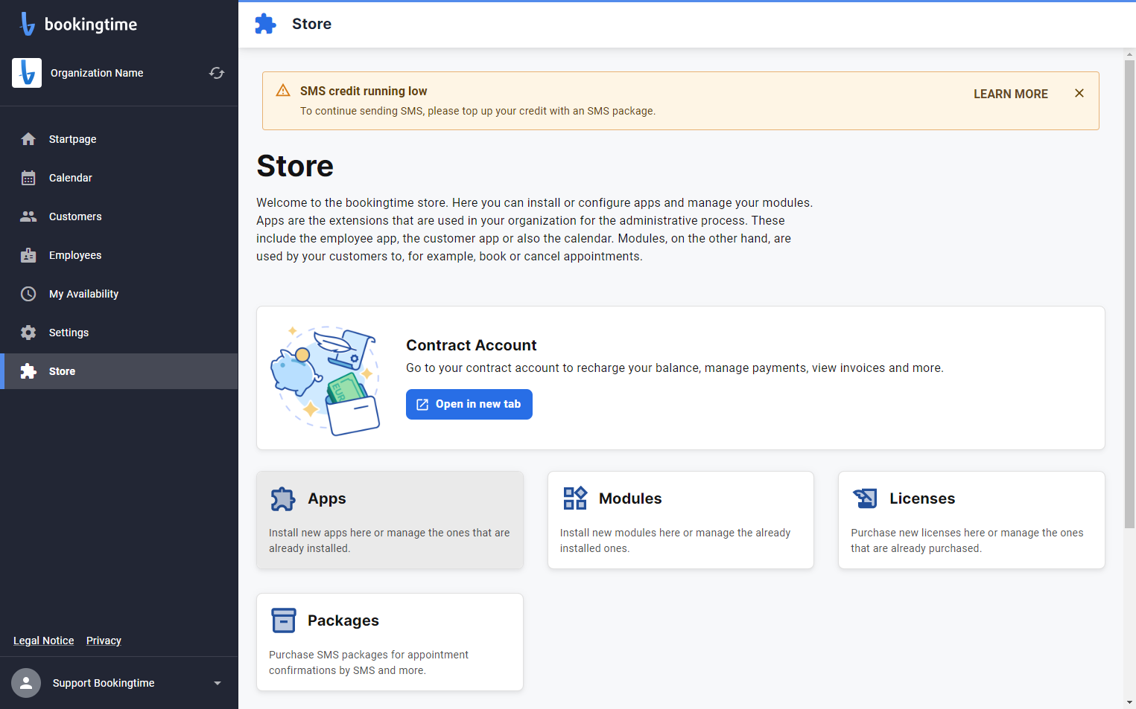Click the Startpage home icon
The height and width of the screenshot is (709, 1136).
coord(28,139)
